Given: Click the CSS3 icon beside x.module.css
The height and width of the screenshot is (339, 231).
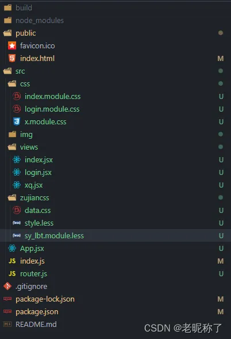Looking at the screenshot, I should click(x=17, y=121).
